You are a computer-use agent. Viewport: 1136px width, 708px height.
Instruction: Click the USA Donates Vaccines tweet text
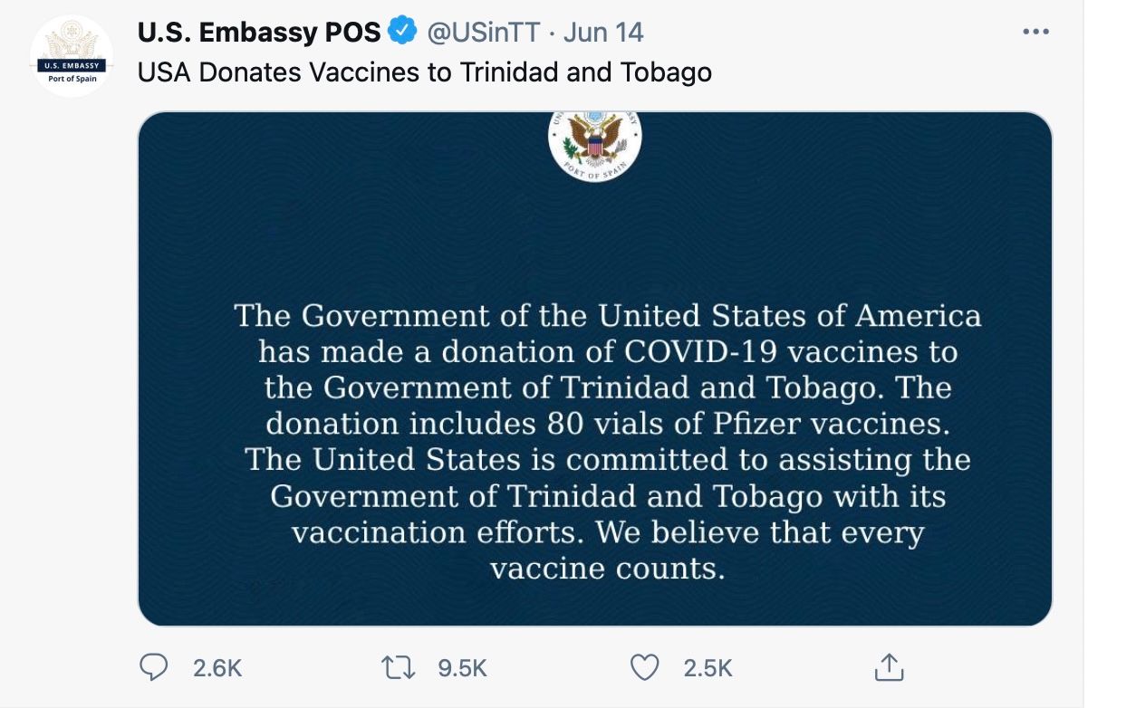click(x=425, y=72)
